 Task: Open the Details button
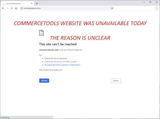[x=116, y=81]
